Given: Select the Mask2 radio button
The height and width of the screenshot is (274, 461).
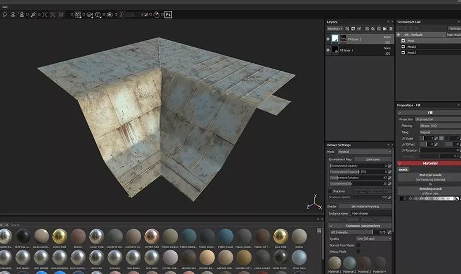Looking at the screenshot, I should (403, 47).
